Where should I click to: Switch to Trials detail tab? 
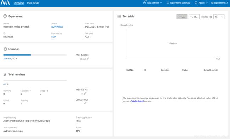point(33,3)
